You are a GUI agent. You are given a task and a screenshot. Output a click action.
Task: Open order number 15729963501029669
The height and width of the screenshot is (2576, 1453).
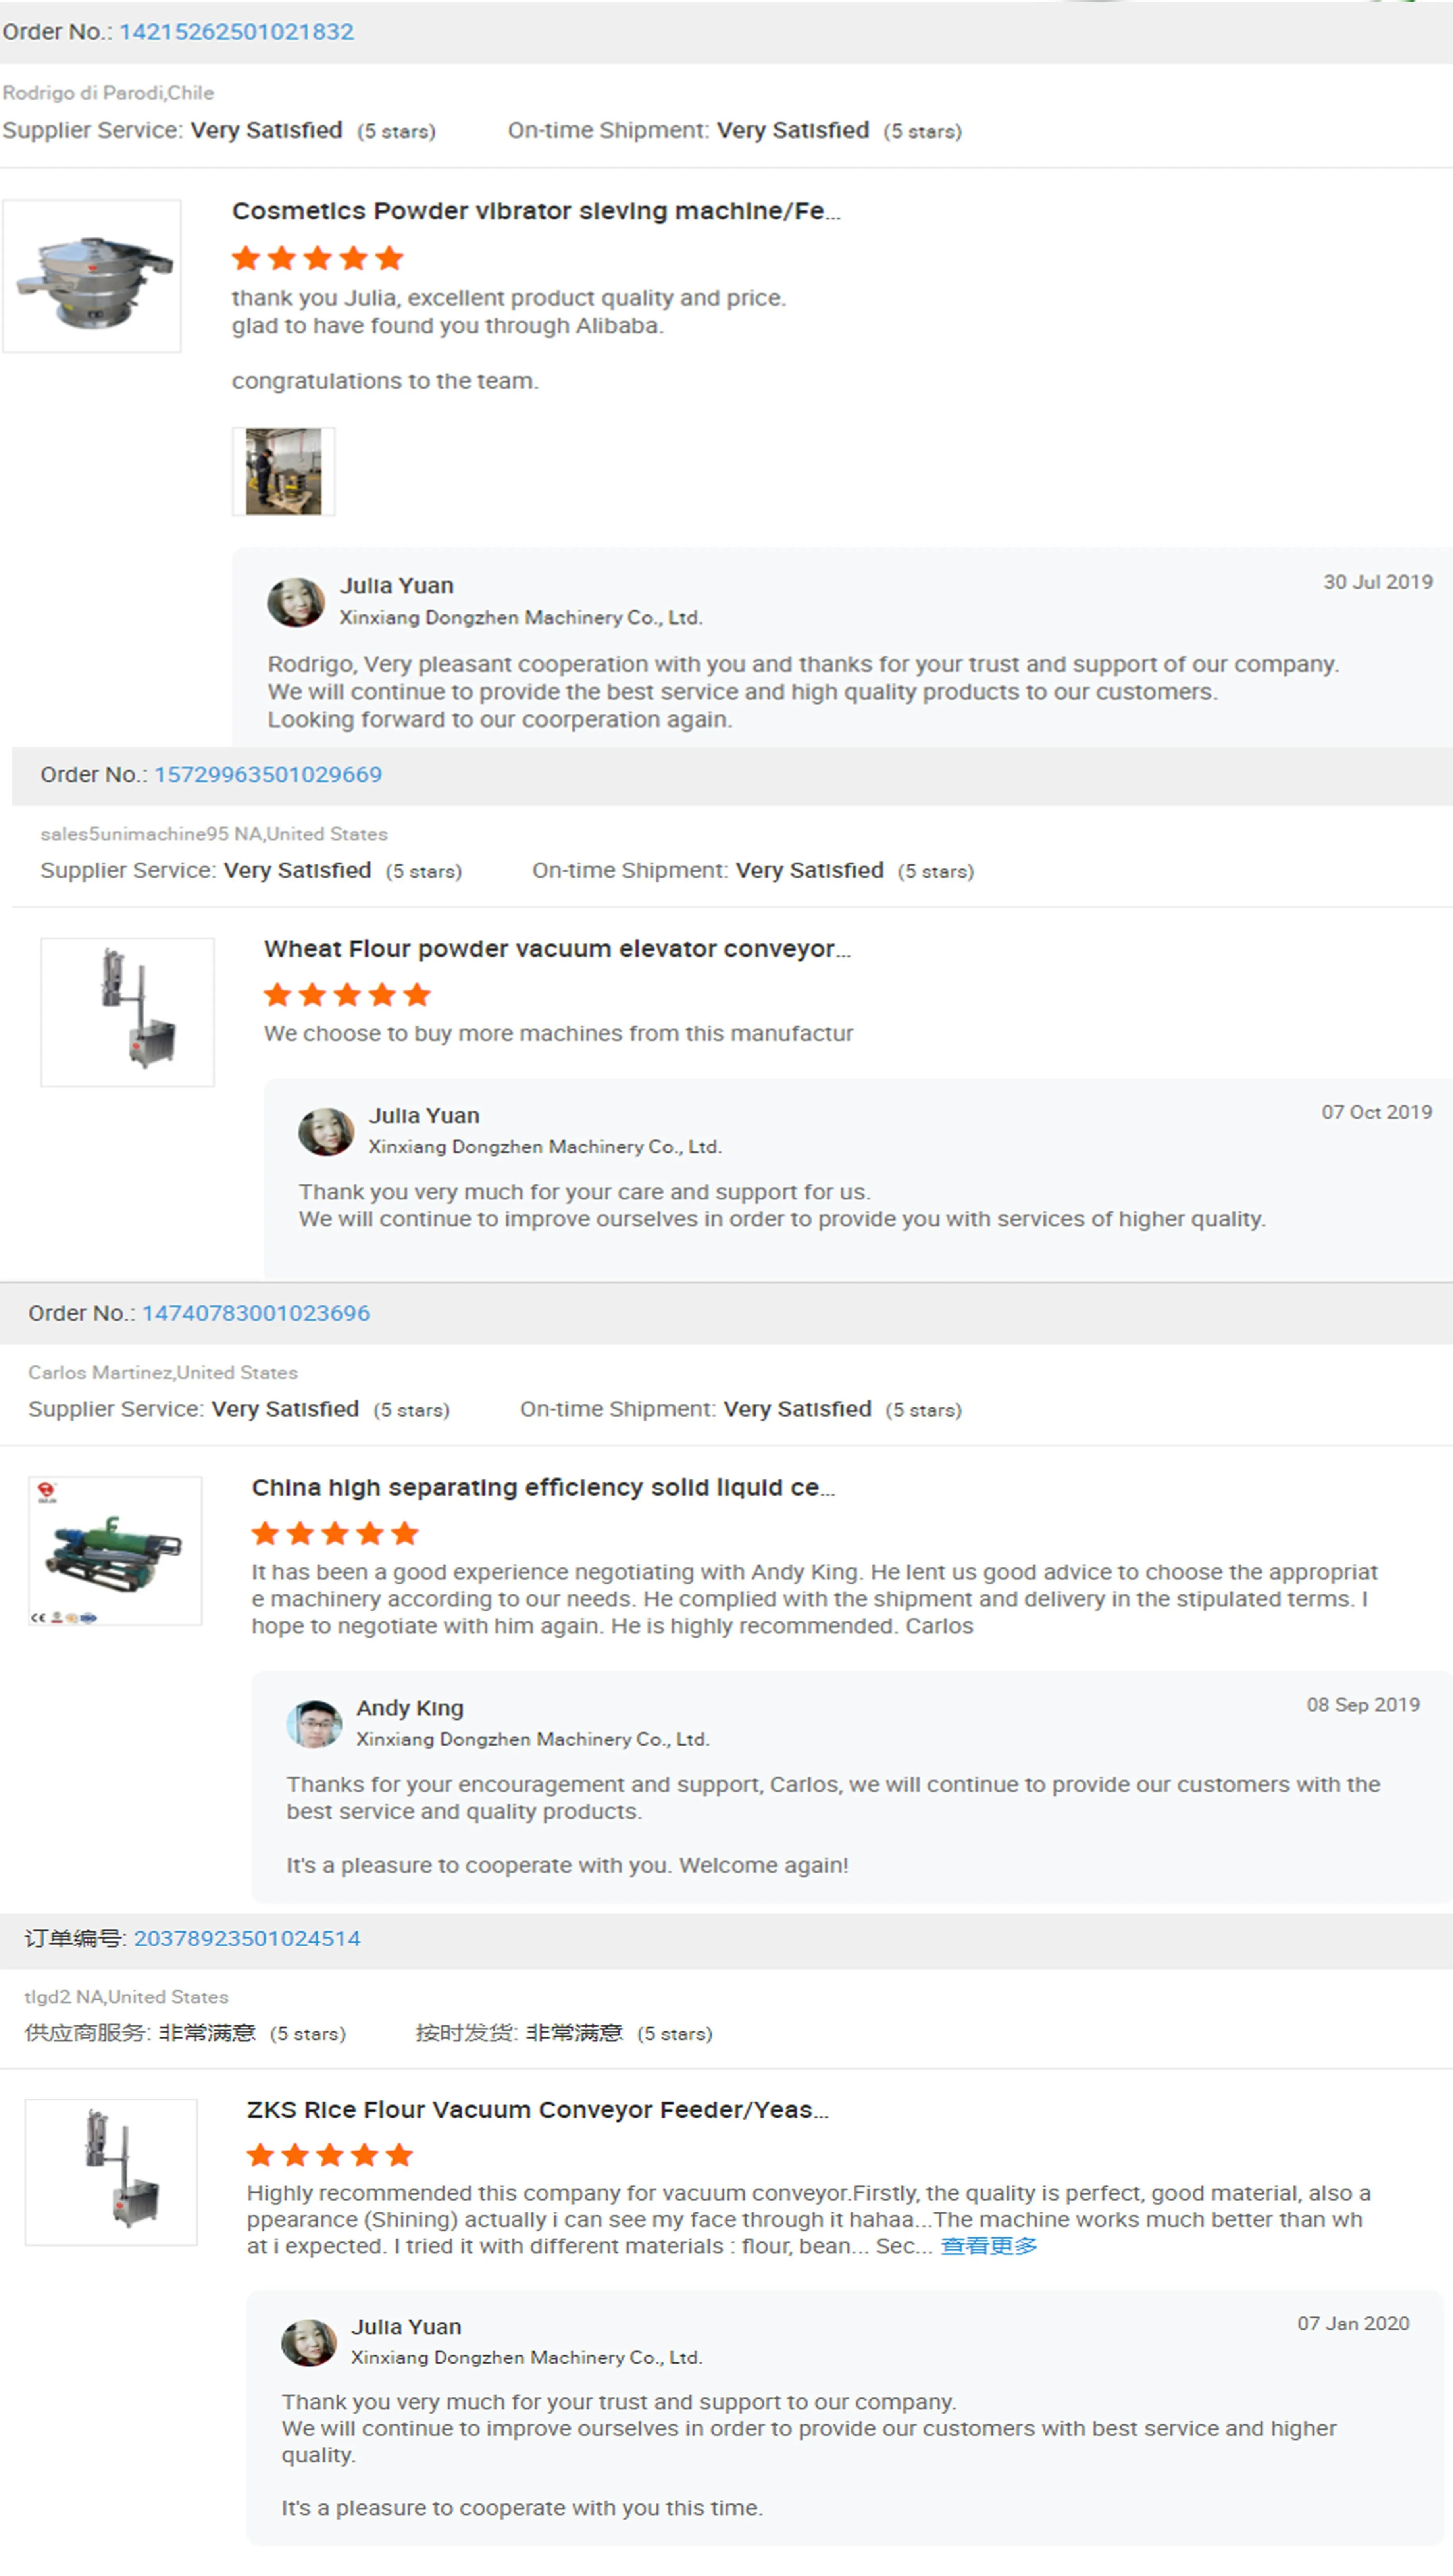(x=267, y=775)
